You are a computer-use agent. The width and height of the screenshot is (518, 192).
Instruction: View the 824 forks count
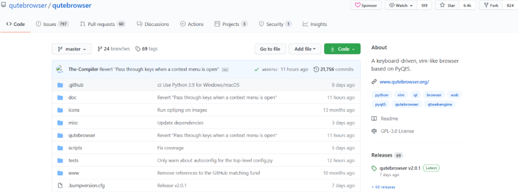pos(510,5)
